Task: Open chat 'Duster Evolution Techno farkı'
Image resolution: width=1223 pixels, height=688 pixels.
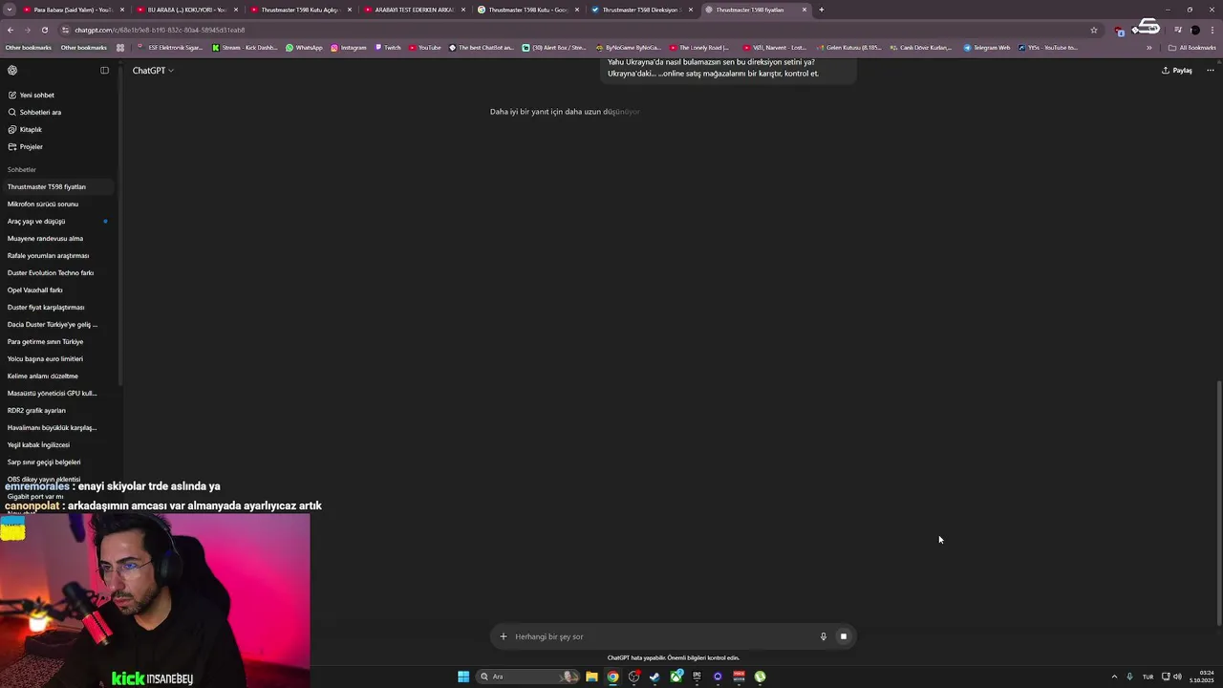Action: click(57, 272)
